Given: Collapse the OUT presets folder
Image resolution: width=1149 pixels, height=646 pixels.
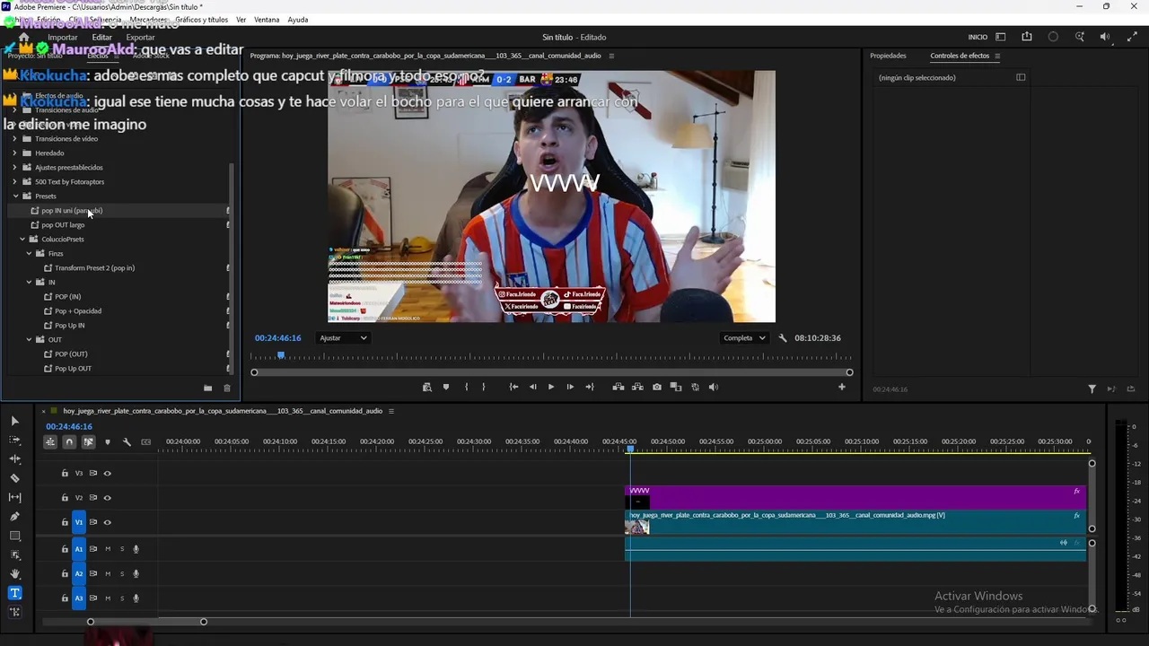Looking at the screenshot, I should point(30,340).
